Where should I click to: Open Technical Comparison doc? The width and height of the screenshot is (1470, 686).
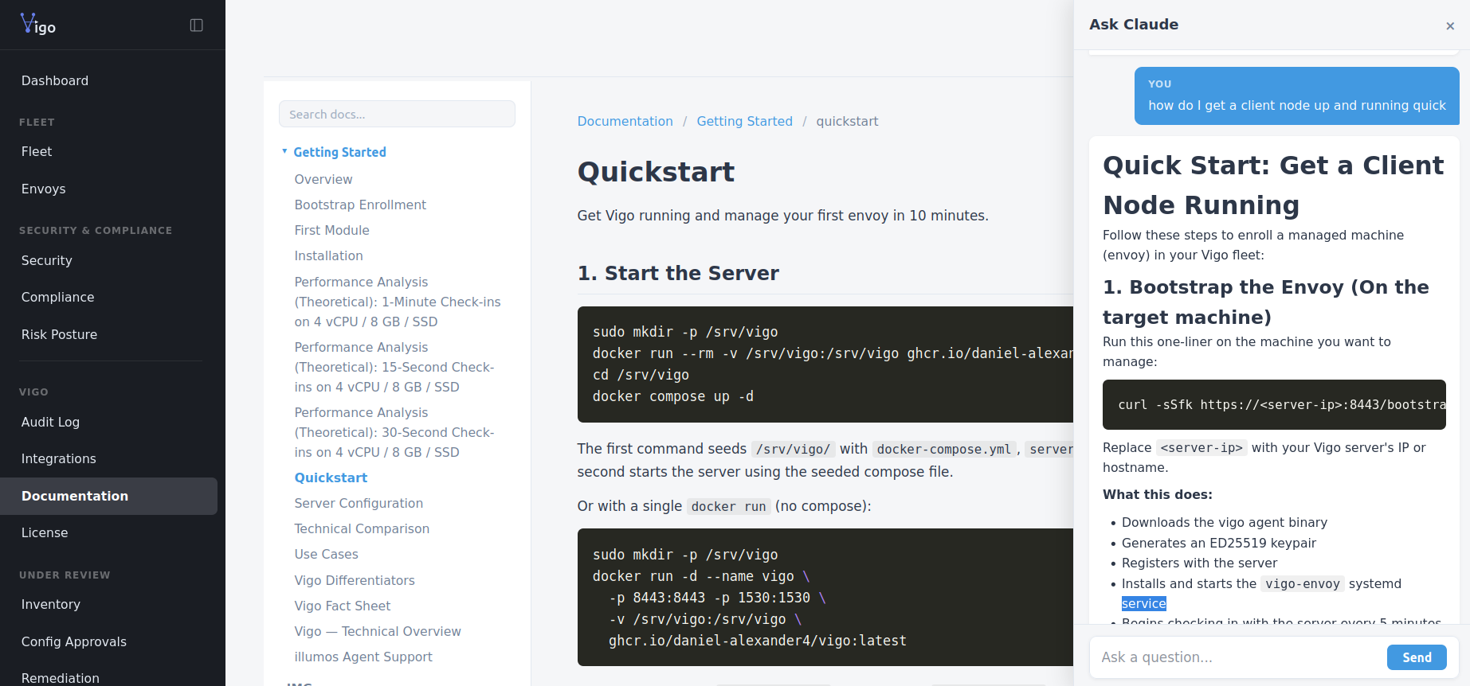pyautogui.click(x=362, y=528)
